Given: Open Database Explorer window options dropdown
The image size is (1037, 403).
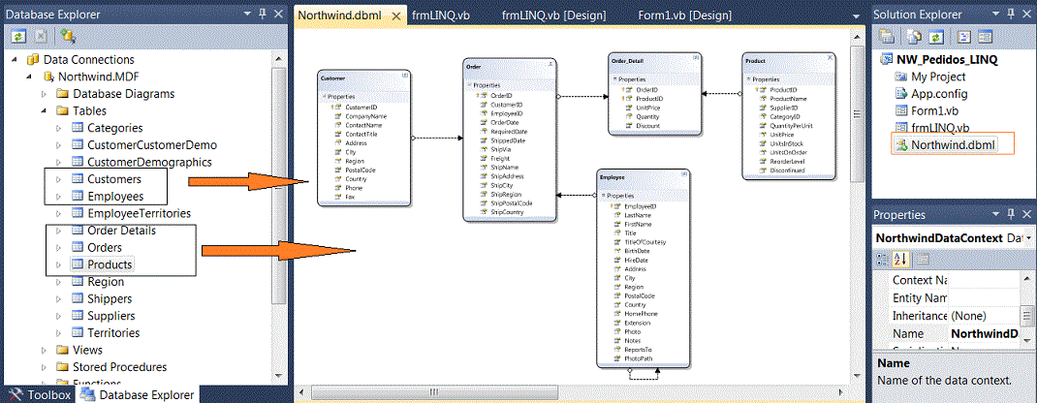Looking at the screenshot, I should (248, 13).
